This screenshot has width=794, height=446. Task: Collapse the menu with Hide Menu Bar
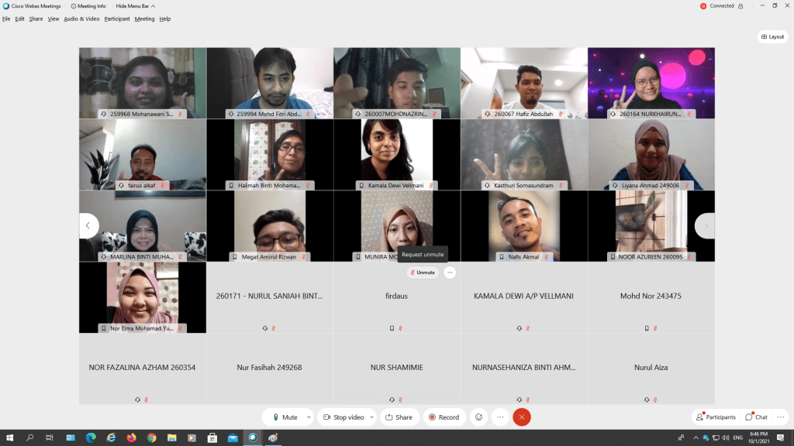pyautogui.click(x=136, y=6)
